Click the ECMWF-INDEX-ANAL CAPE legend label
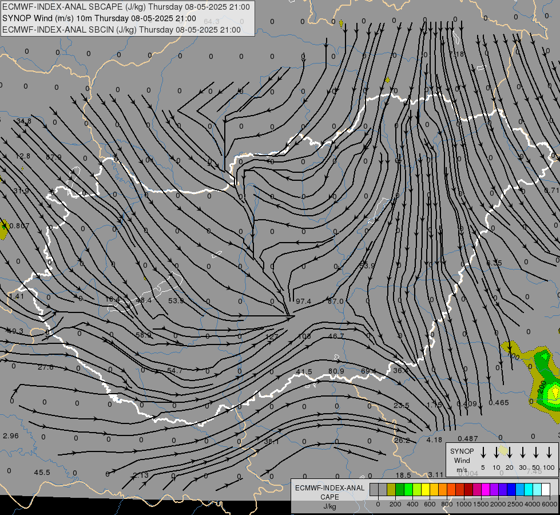The image size is (560, 515). (x=329, y=492)
